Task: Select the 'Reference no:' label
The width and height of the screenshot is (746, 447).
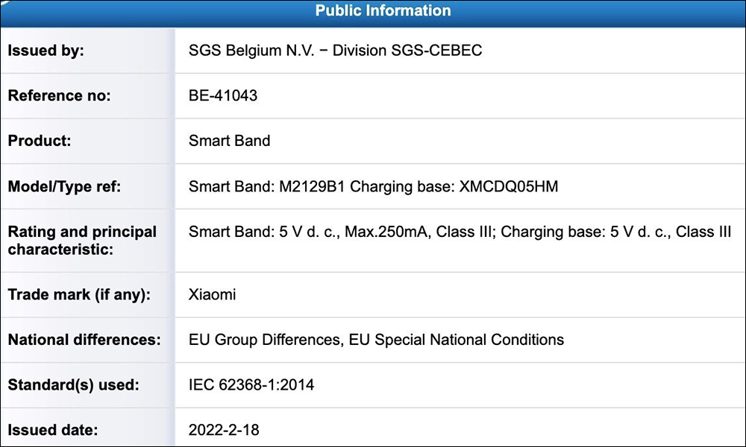Action: pyautogui.click(x=59, y=95)
